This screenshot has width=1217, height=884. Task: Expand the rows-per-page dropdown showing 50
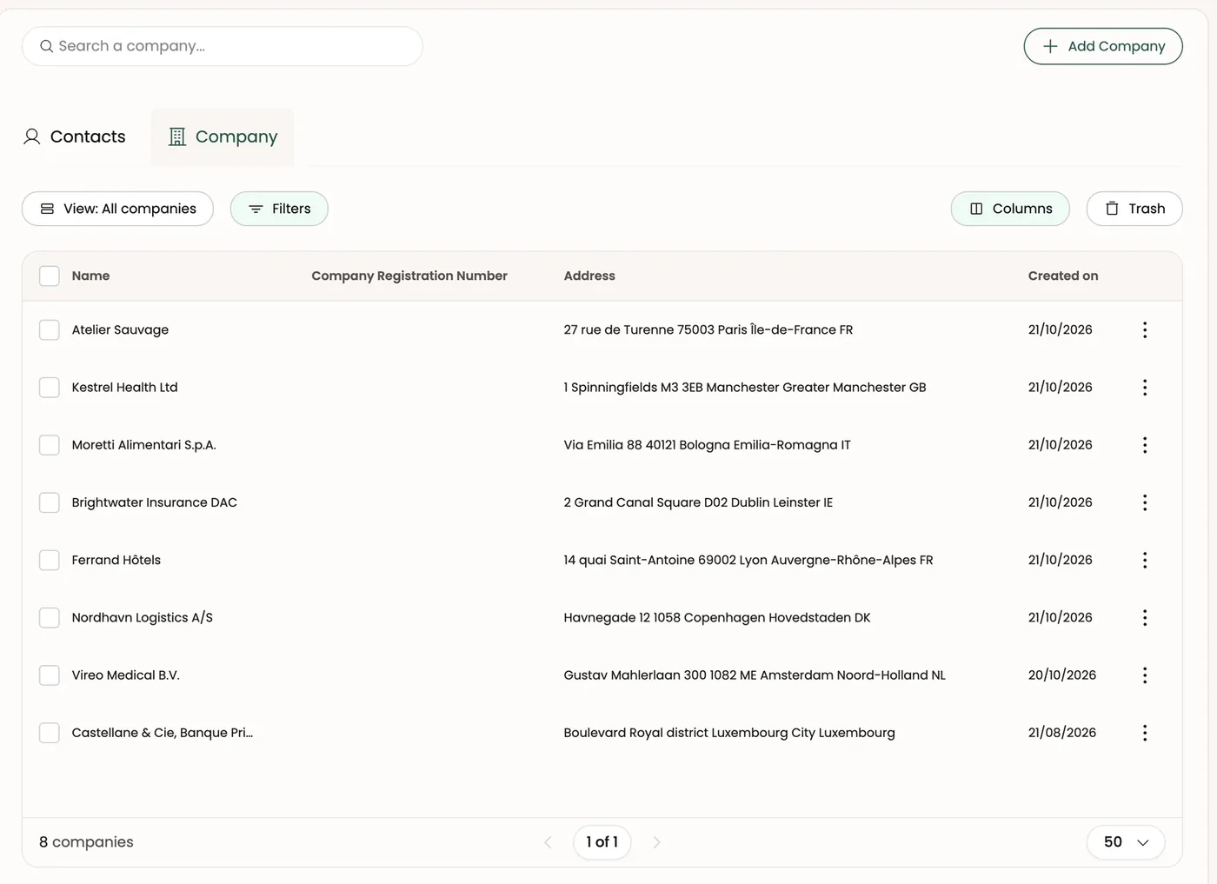click(1126, 842)
